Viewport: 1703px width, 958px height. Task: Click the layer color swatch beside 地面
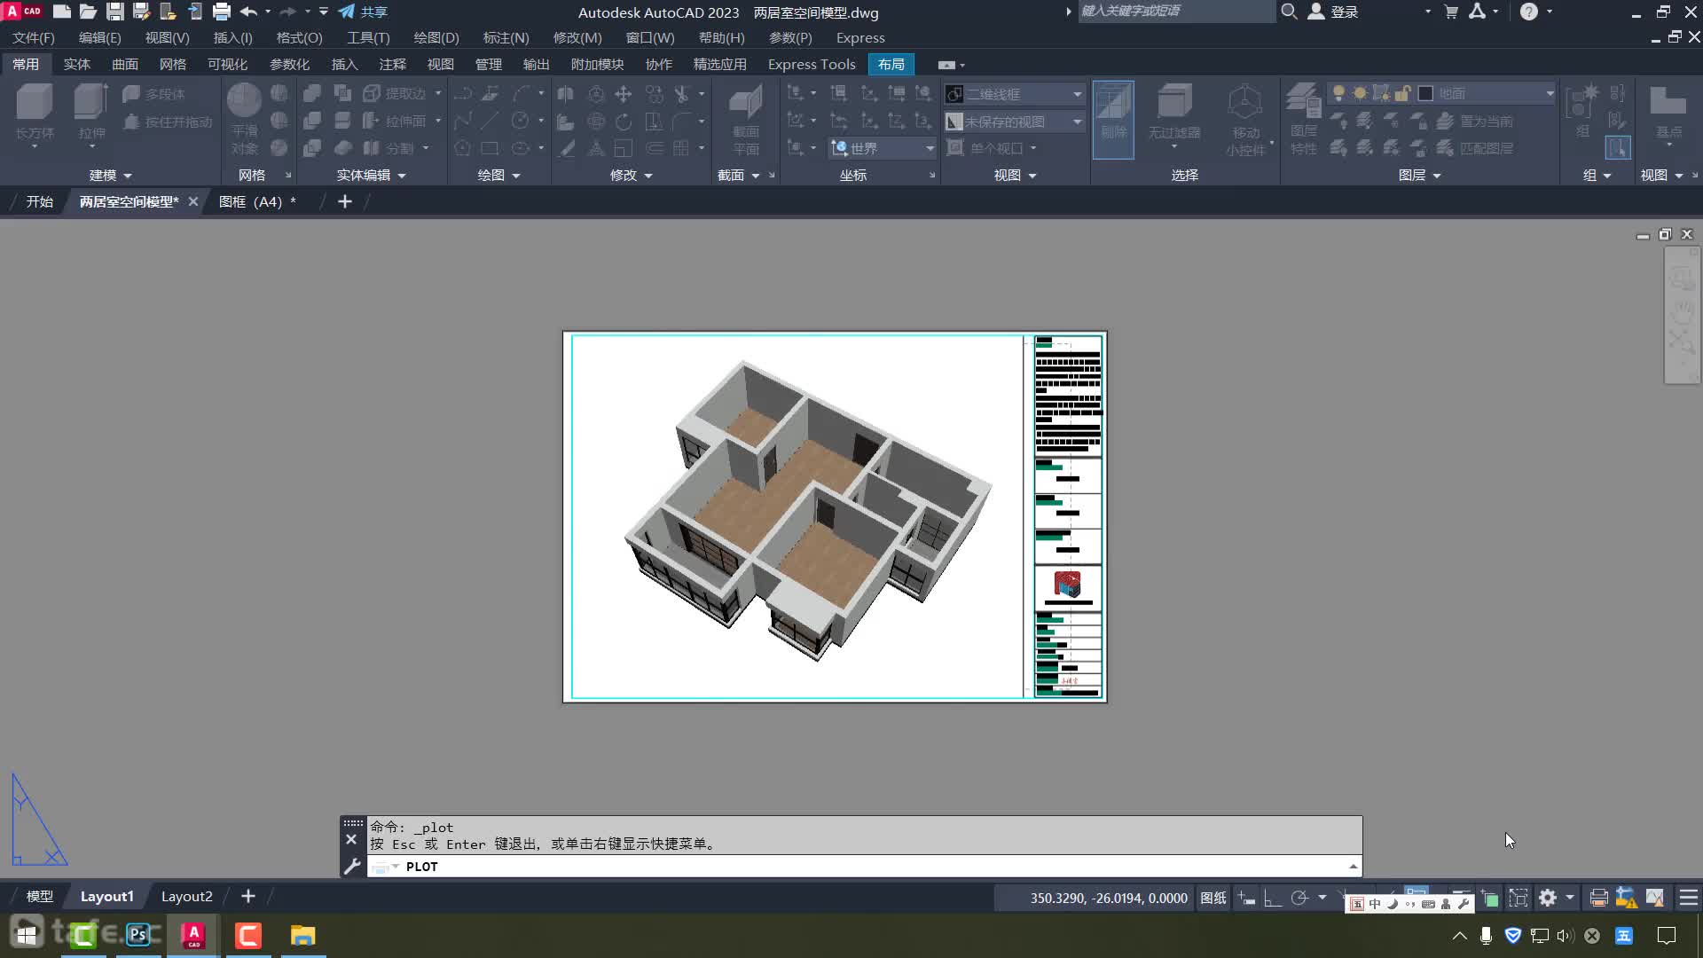tap(1425, 93)
